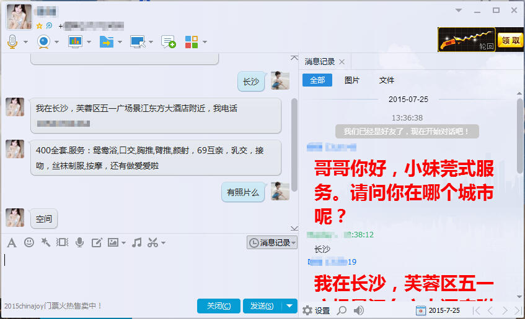The width and height of the screenshot is (525, 319).
Task: Start a voice call with microphone icon
Action: click(x=12, y=42)
